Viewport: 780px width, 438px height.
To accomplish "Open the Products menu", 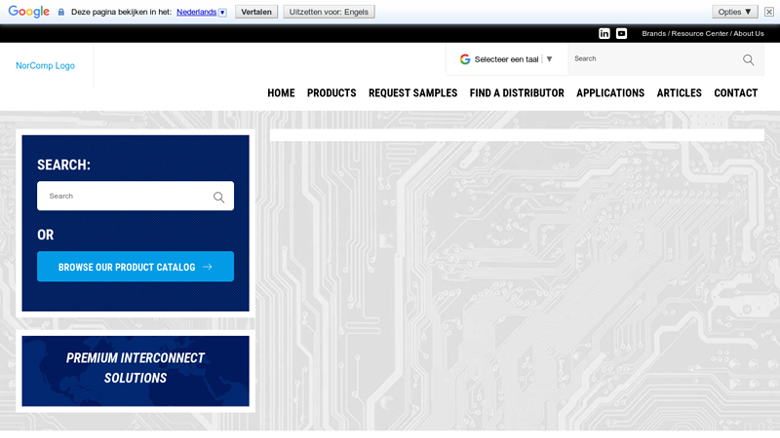I will point(331,93).
